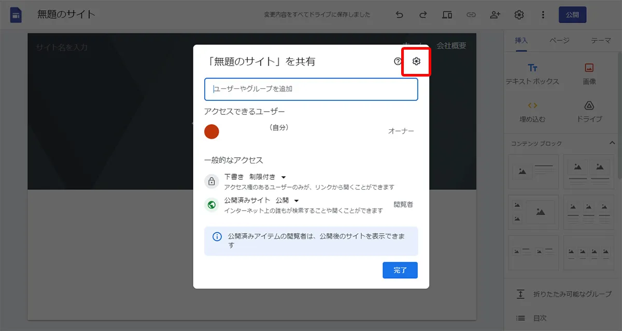Click the undo arrow in the toolbar

(399, 15)
